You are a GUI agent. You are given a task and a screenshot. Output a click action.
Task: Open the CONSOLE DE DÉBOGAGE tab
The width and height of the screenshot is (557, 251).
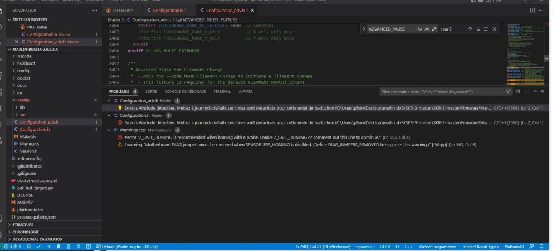coord(185,92)
